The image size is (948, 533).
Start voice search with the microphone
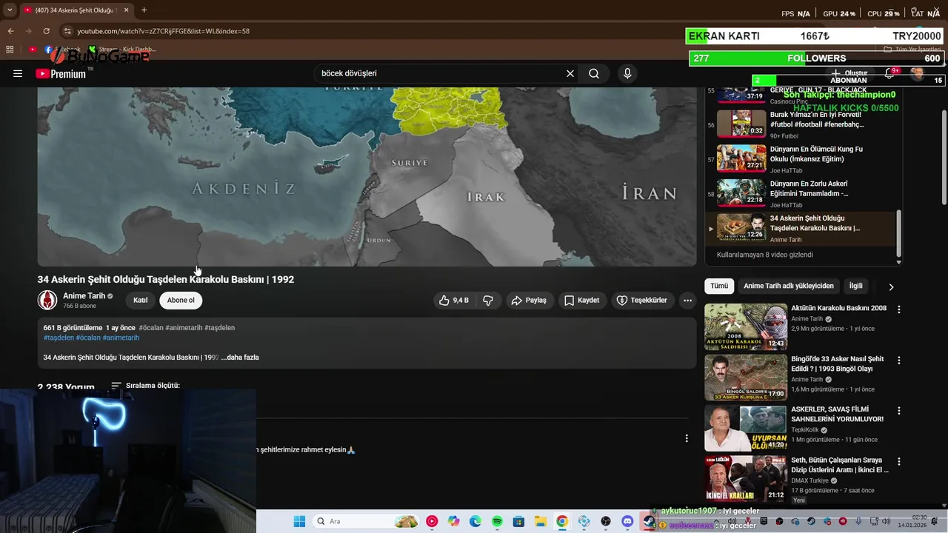627,73
